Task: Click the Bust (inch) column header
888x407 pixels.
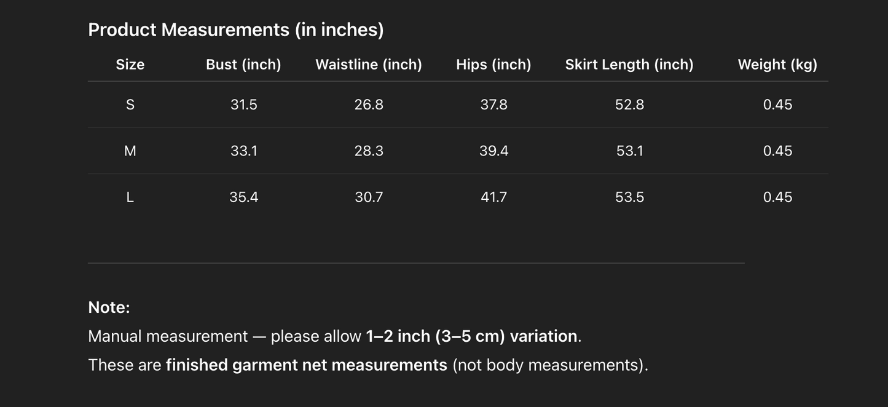Action: tap(243, 65)
